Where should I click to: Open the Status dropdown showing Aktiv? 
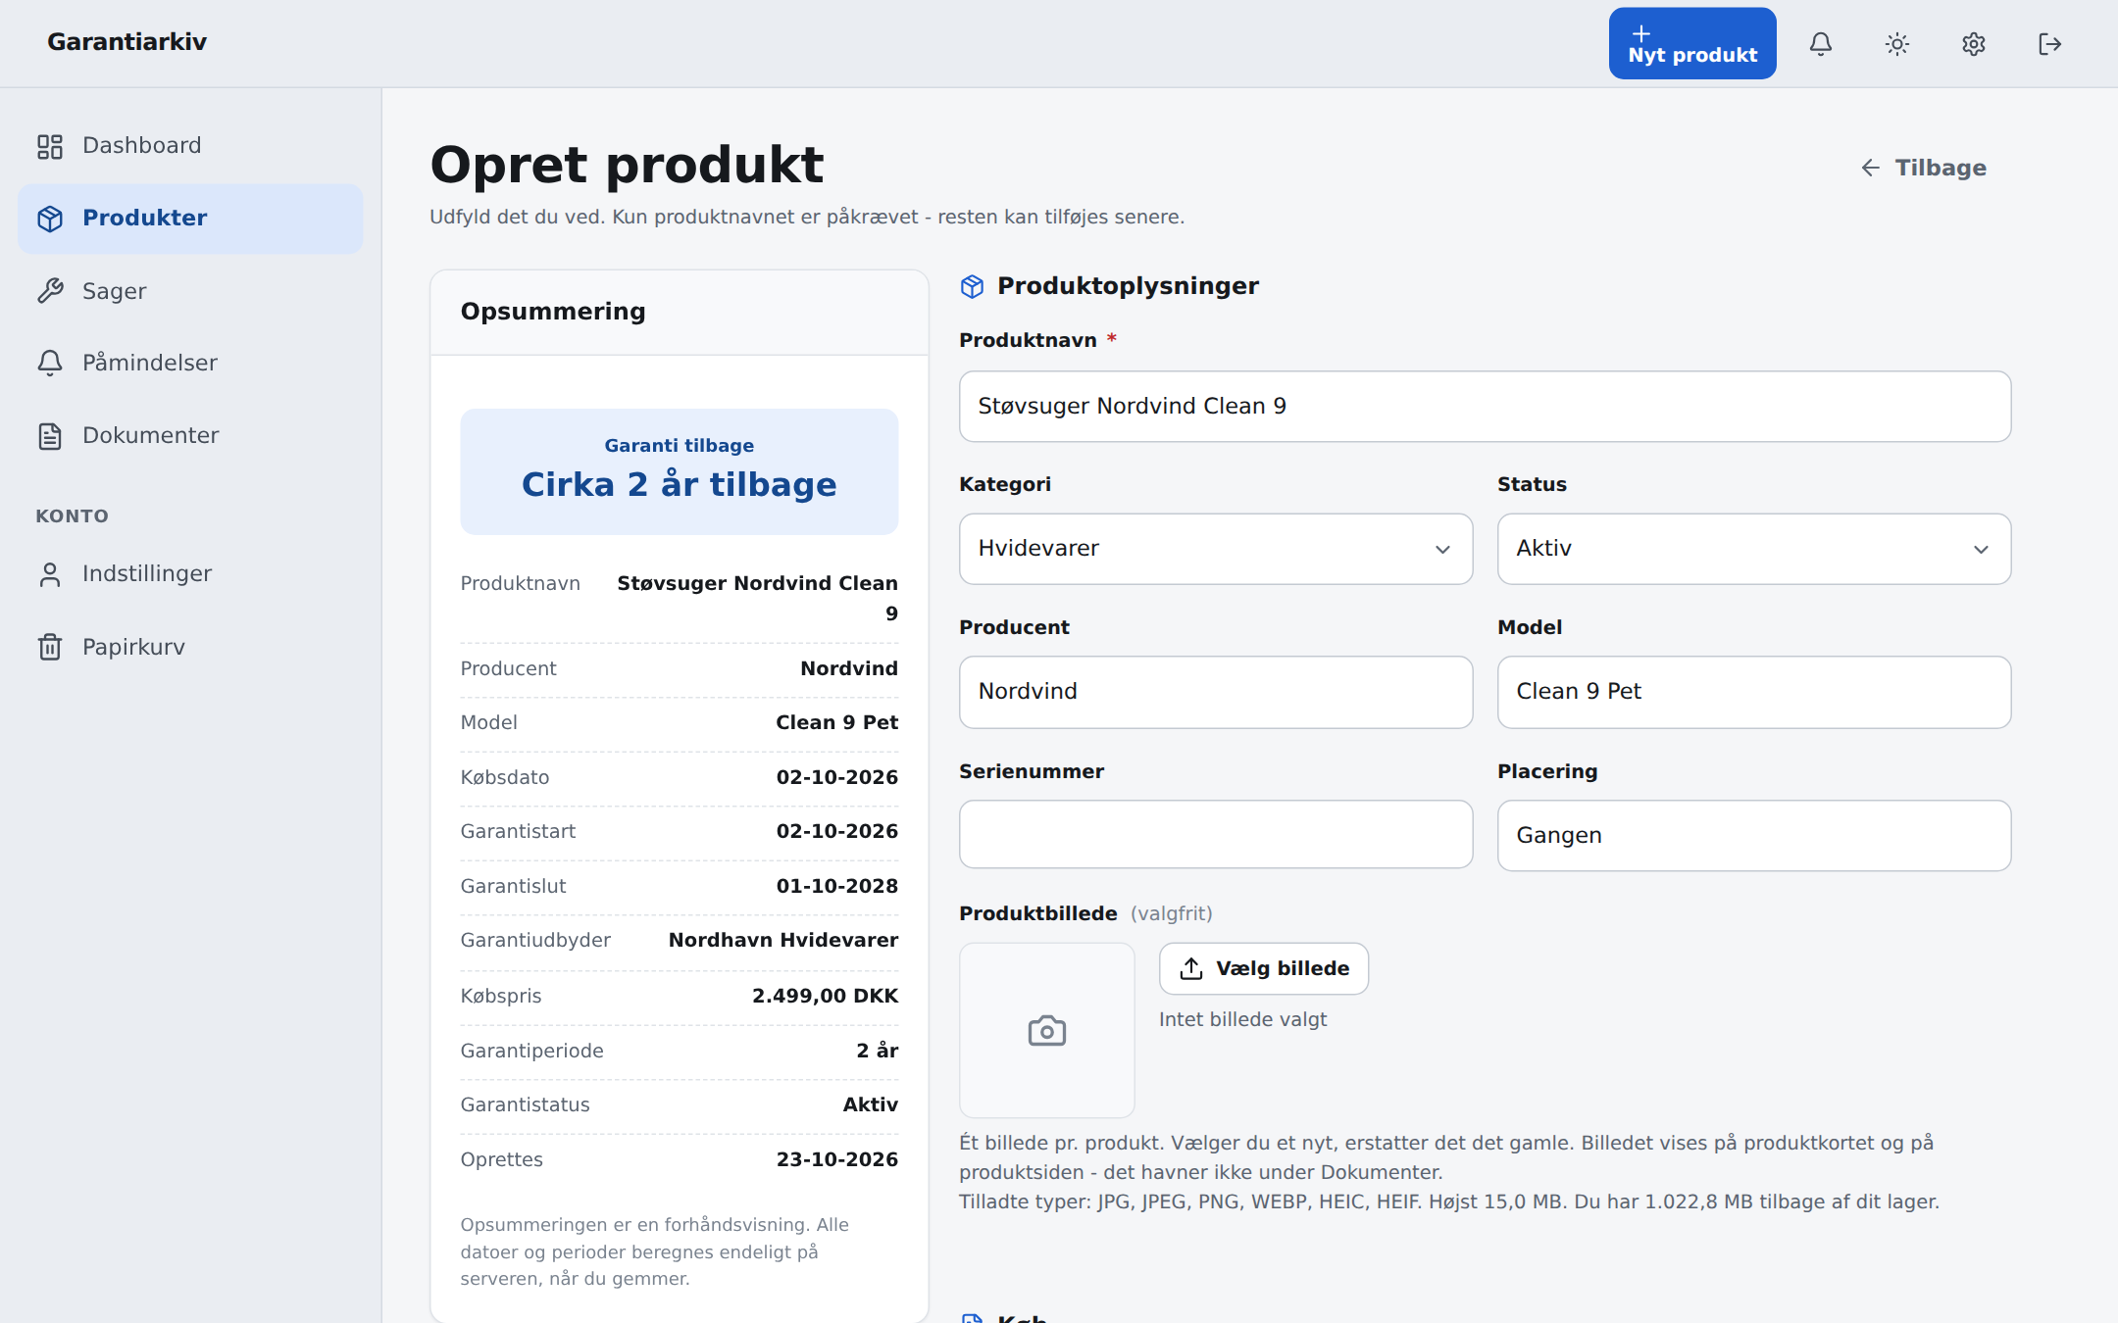(x=1754, y=549)
